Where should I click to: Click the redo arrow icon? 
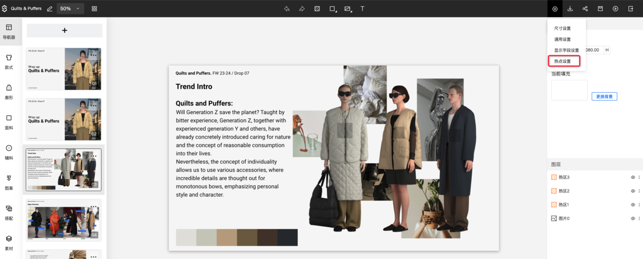pos(302,9)
